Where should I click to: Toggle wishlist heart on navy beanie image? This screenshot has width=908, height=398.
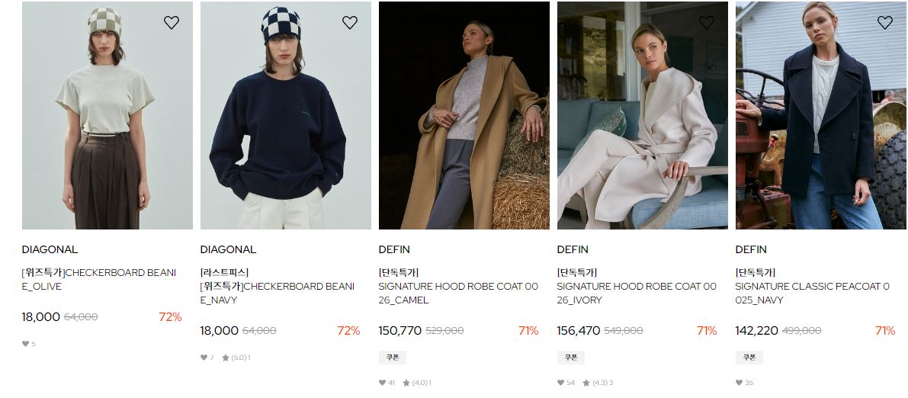pyautogui.click(x=350, y=23)
